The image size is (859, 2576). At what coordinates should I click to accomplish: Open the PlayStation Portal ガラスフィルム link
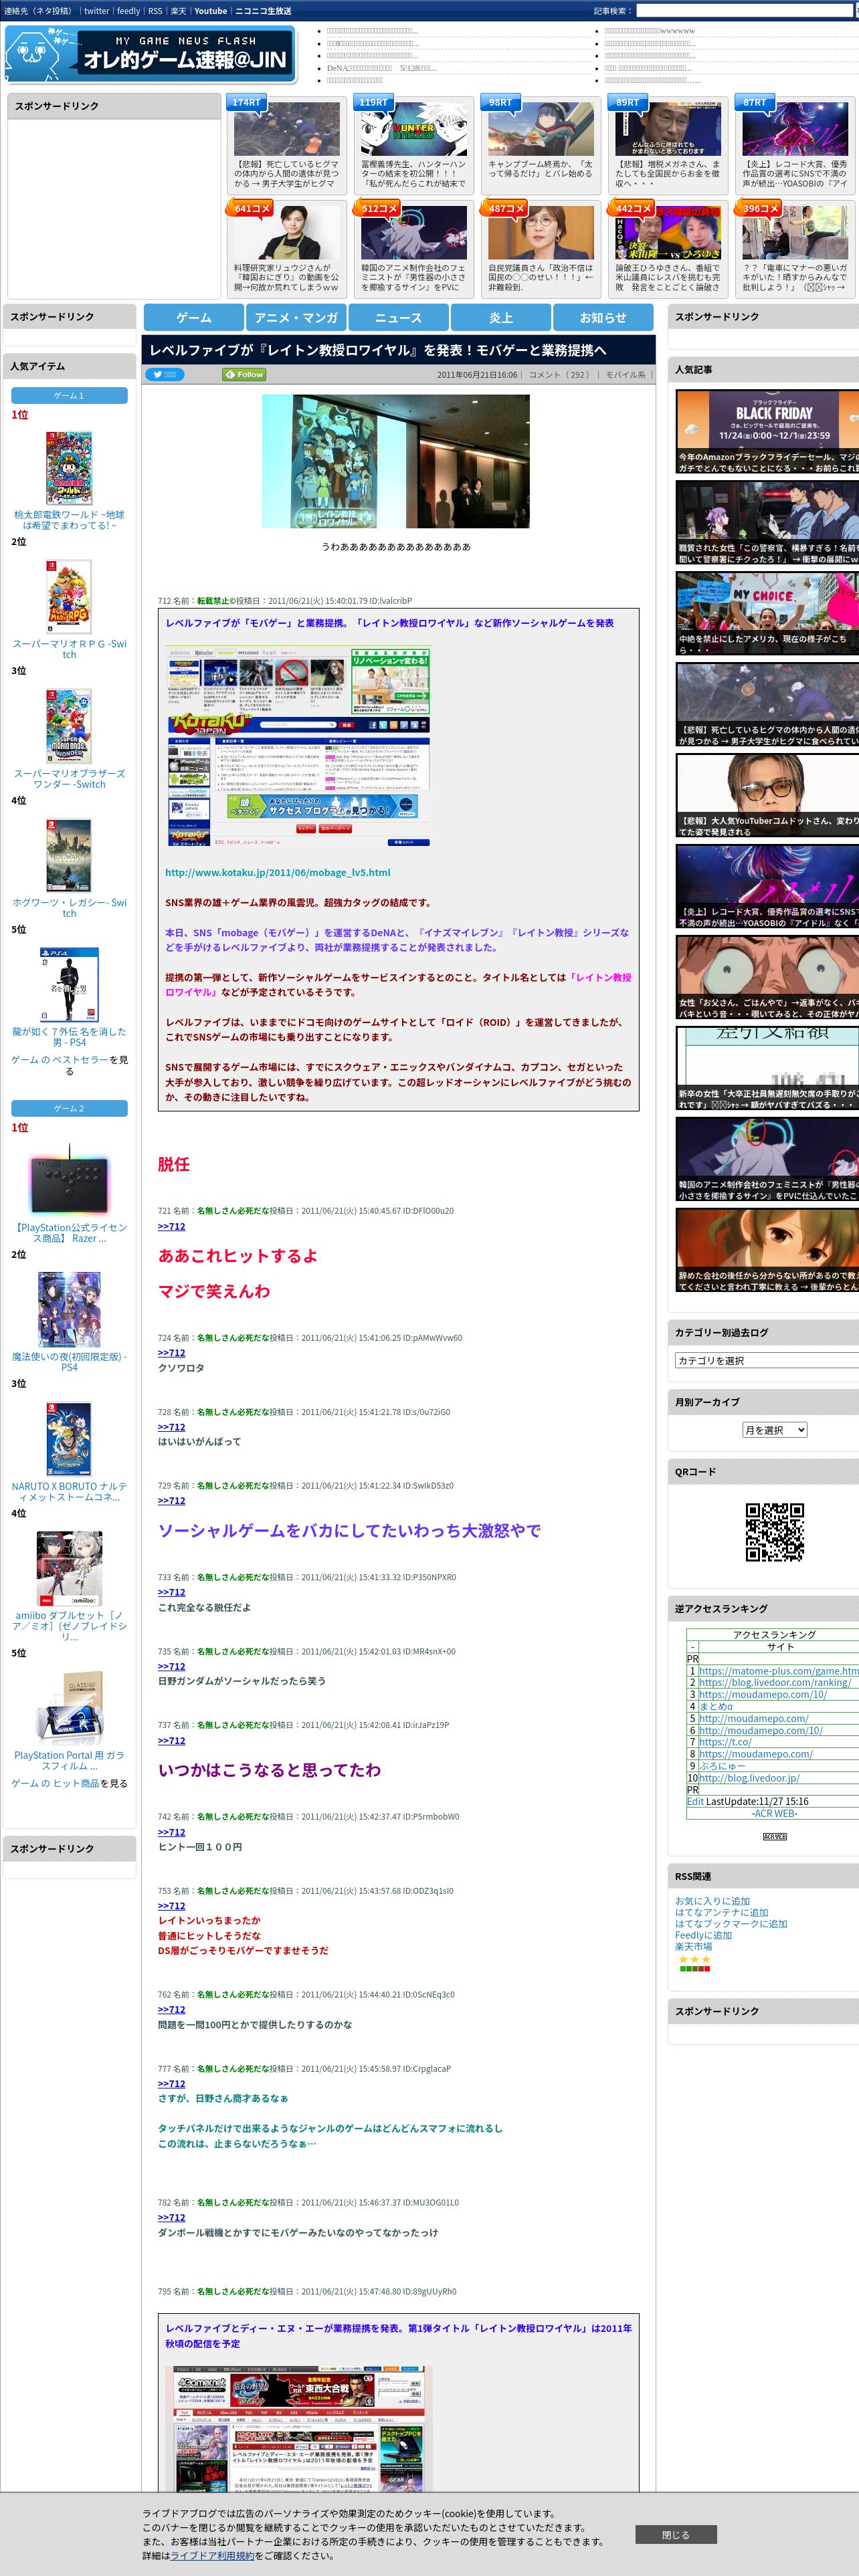pos(69,1760)
